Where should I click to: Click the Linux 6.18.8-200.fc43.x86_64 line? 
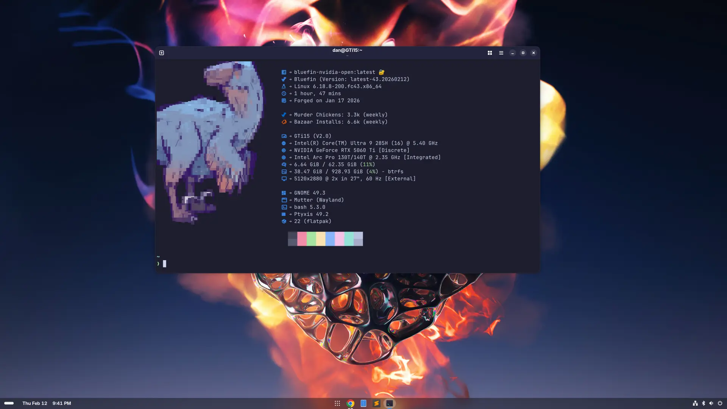pyautogui.click(x=338, y=86)
